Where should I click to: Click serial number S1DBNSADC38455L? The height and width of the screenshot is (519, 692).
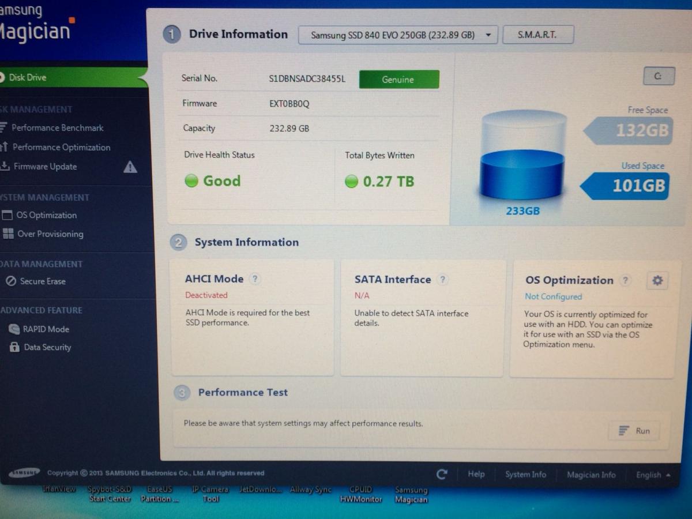tap(307, 79)
